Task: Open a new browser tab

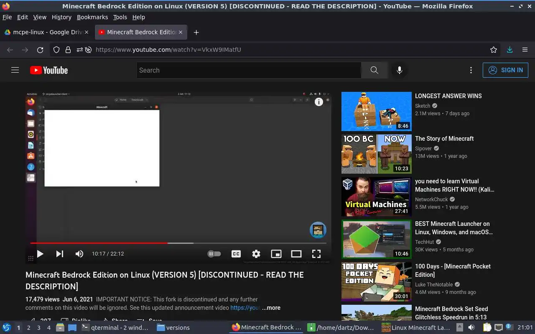Action: 196,32
